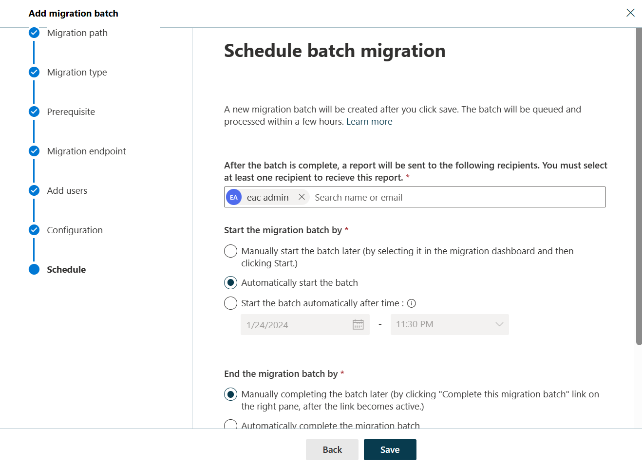Select Automatically start the batch option
The width and height of the screenshot is (642, 466).
(x=230, y=283)
